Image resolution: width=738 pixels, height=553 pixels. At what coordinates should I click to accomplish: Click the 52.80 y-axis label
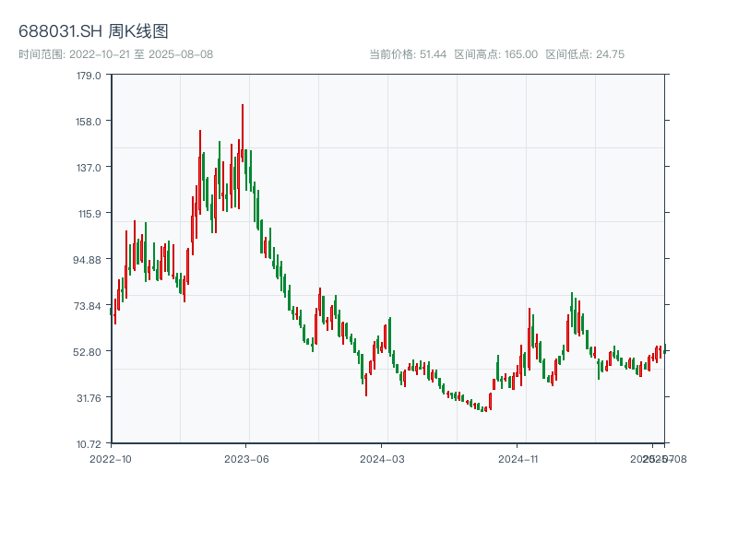(86, 351)
